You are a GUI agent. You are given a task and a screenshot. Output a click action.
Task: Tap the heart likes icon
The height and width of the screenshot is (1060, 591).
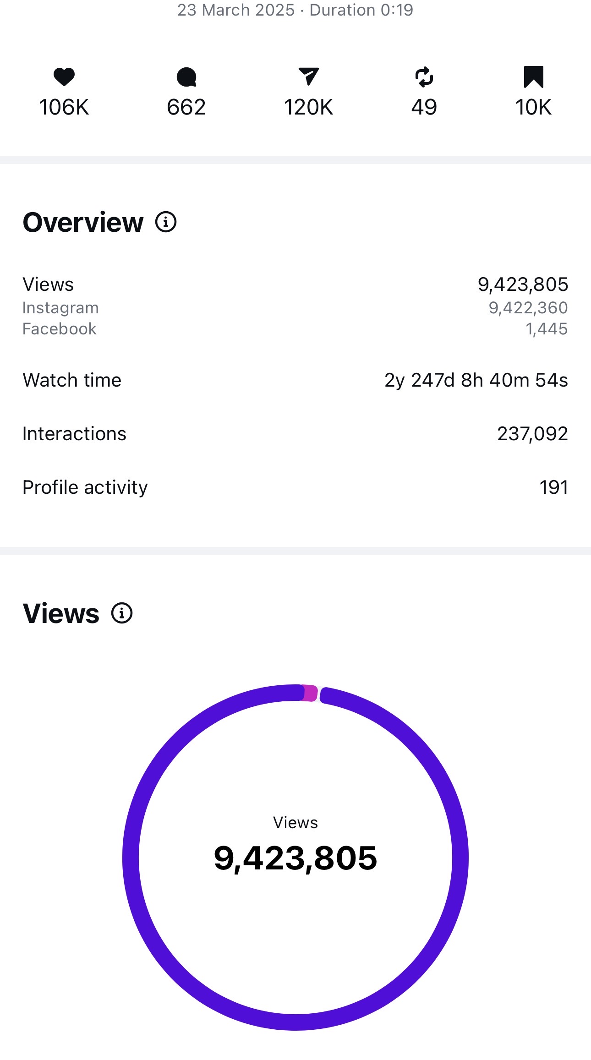[64, 76]
